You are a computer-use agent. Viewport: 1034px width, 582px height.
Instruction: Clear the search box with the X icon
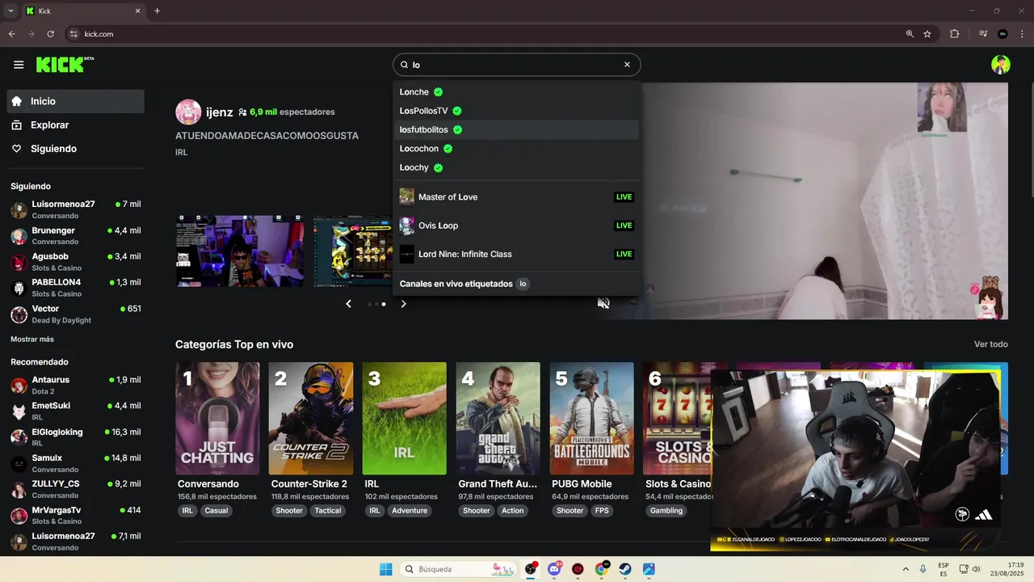[x=627, y=65]
